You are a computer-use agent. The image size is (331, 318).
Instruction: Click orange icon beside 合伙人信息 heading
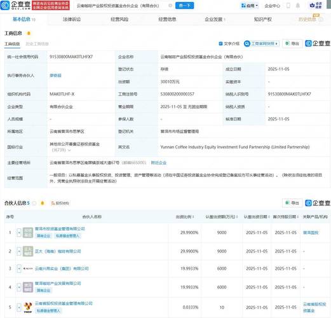click(x=43, y=203)
